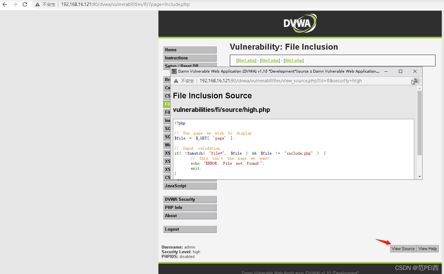Open the file2.php link
The height and width of the screenshot is (274, 444).
[270, 60]
